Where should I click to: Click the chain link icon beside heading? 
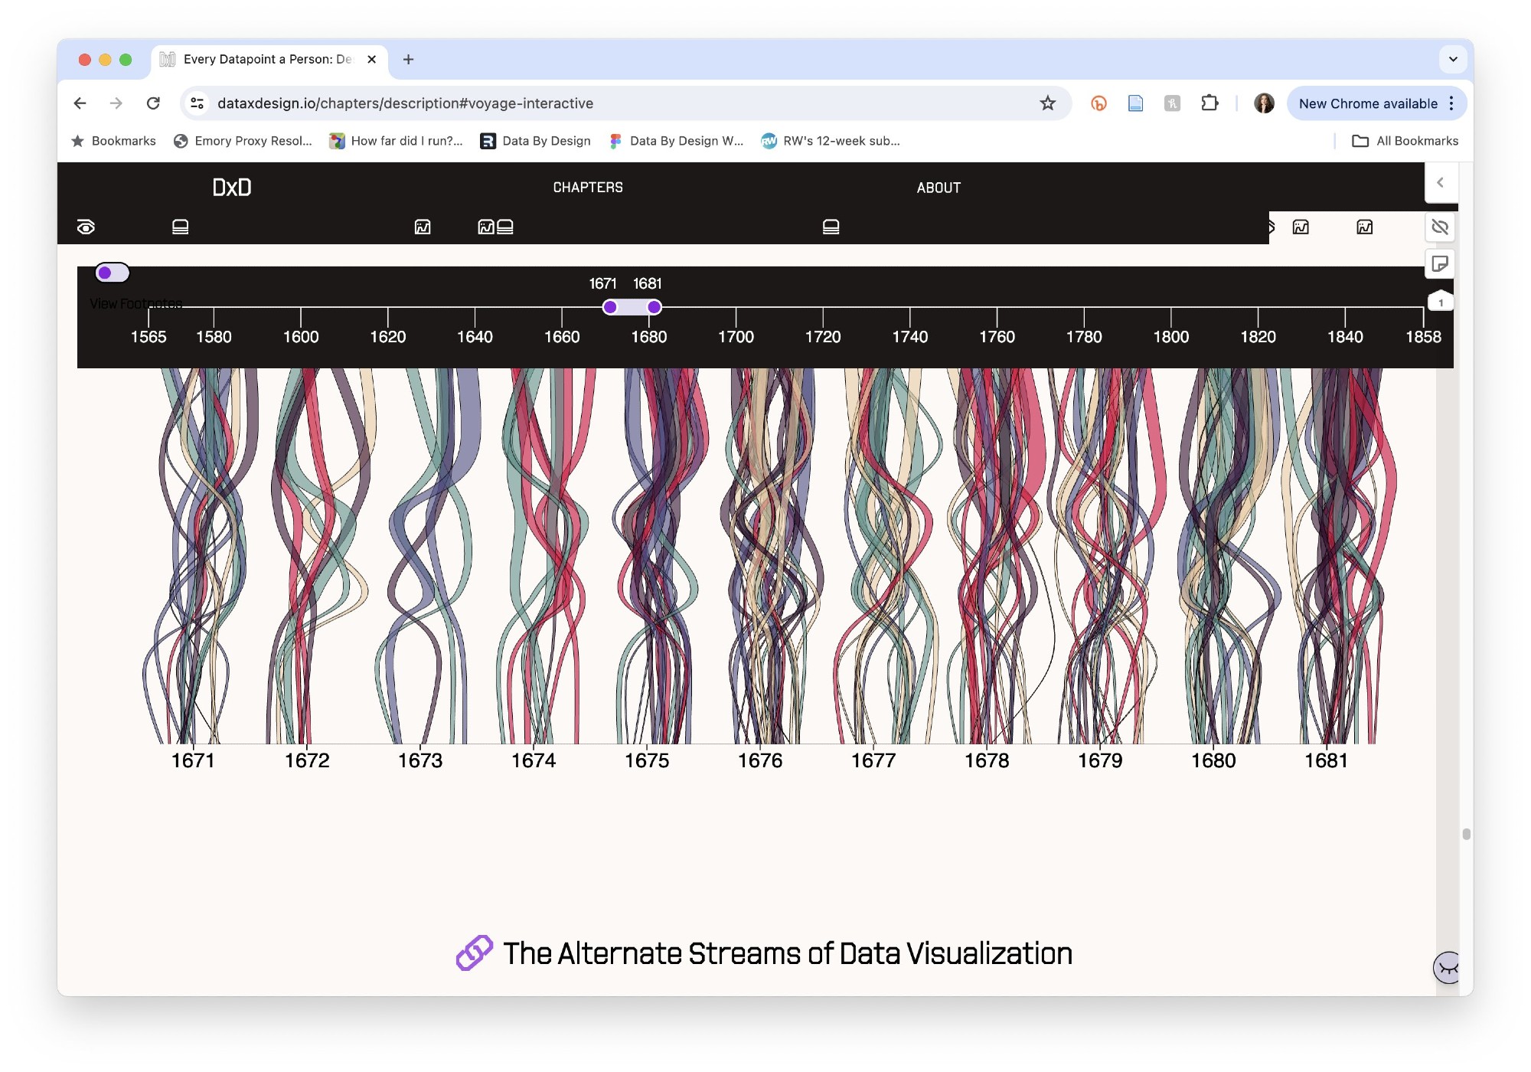[474, 953]
